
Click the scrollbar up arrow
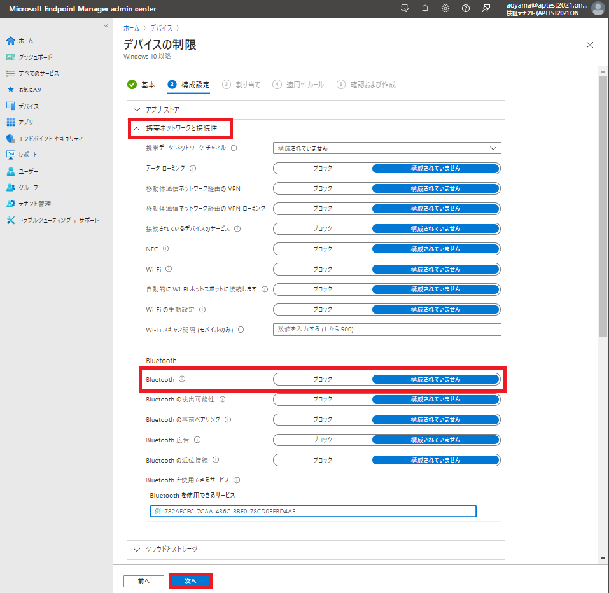coord(603,71)
